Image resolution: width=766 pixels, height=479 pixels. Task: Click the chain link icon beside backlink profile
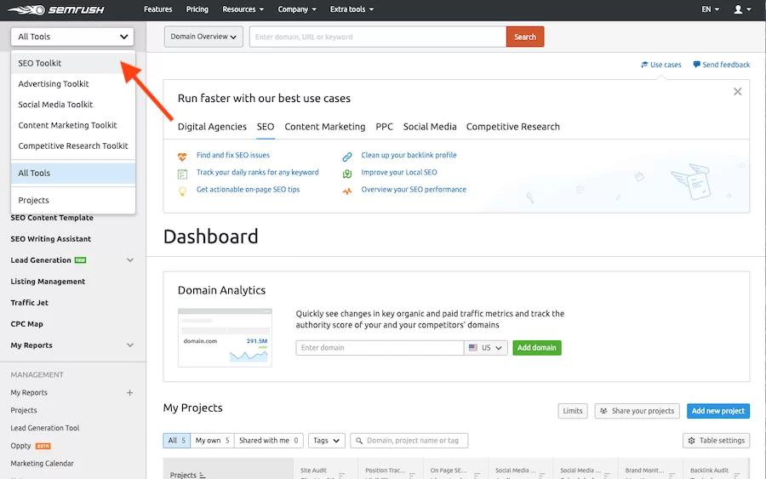pyautogui.click(x=347, y=157)
